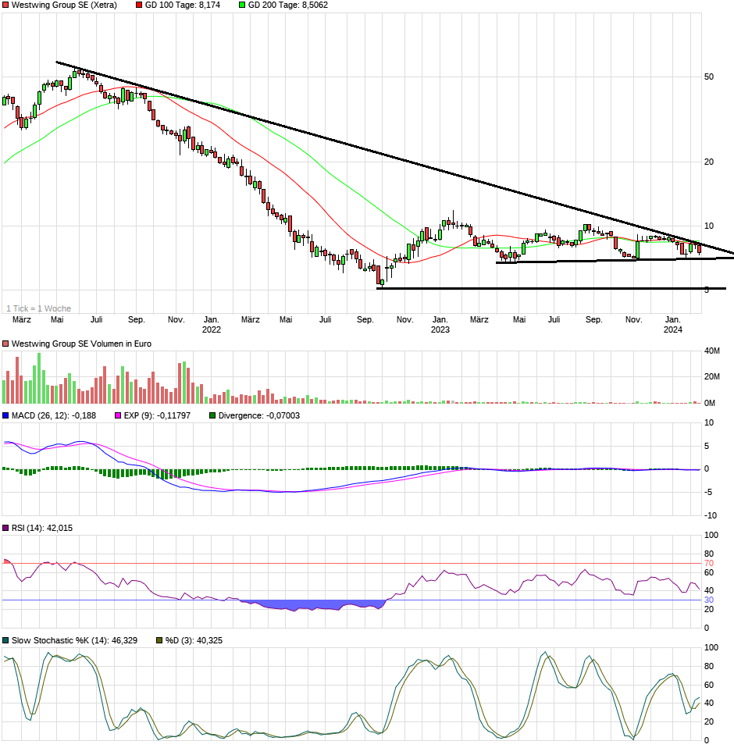Click the purple RSI (14) legend marker
The width and height of the screenshot is (734, 748).
[x=6, y=529]
